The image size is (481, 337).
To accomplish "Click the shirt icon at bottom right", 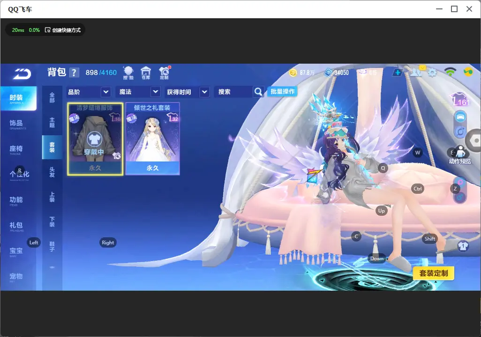I will (x=463, y=246).
